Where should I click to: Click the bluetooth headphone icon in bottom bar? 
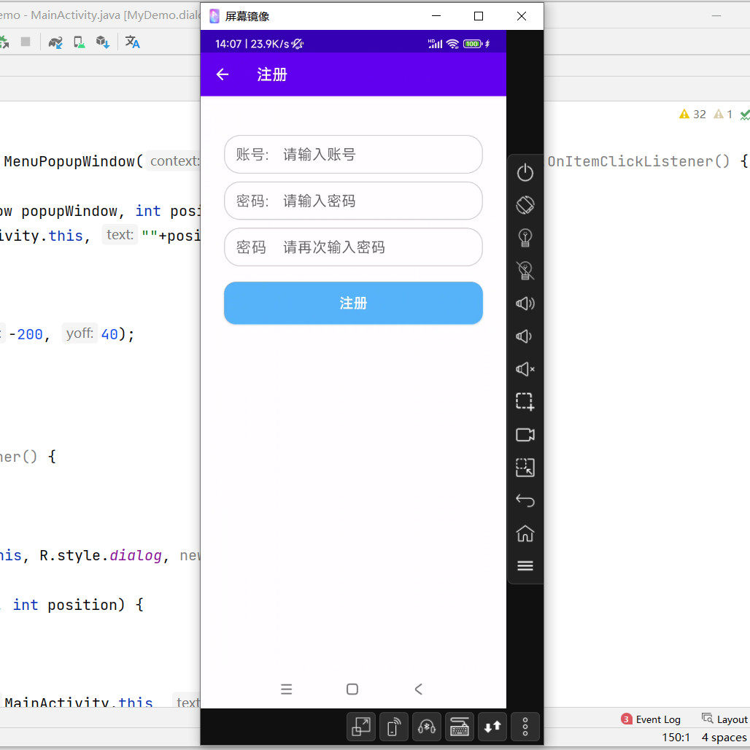(x=426, y=727)
